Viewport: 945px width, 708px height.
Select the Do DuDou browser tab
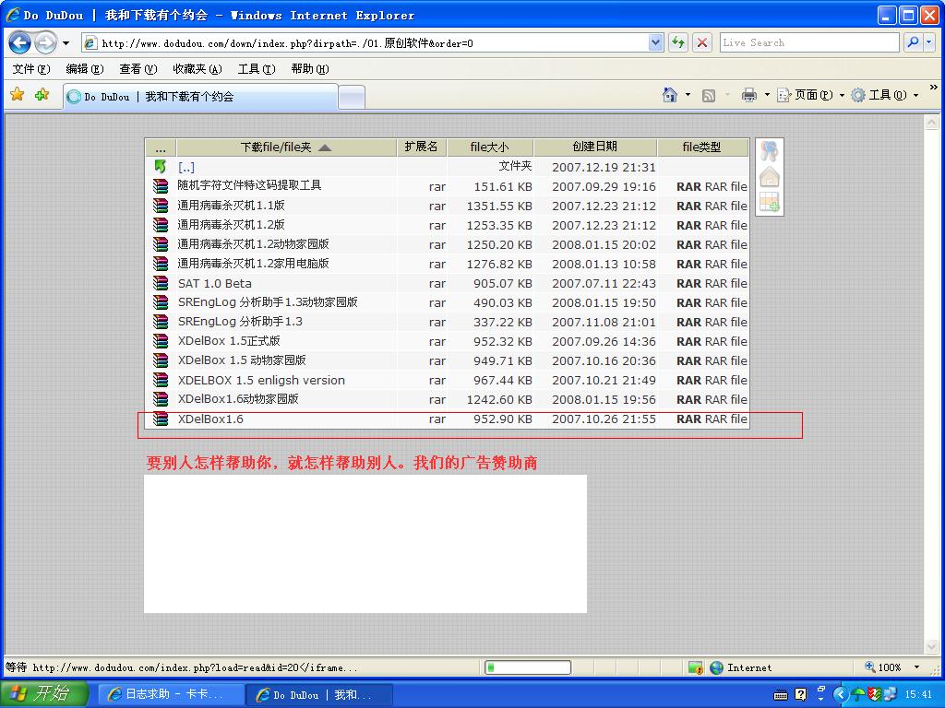200,97
